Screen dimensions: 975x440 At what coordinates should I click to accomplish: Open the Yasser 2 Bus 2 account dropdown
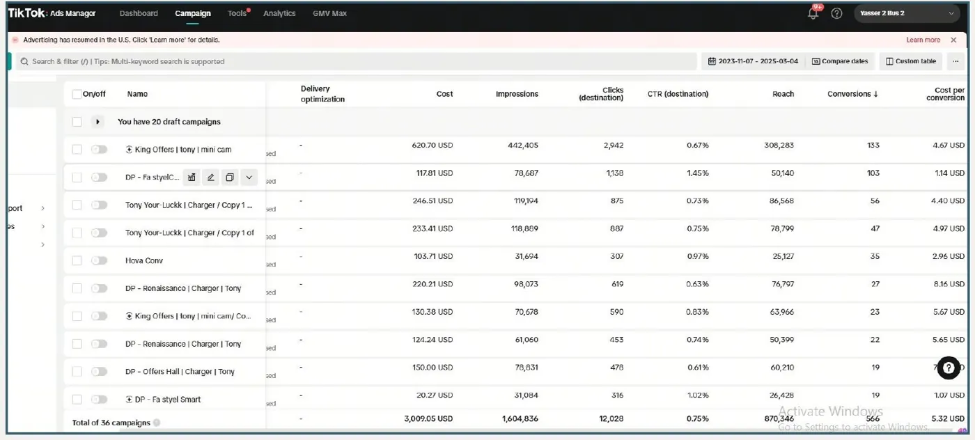pyautogui.click(x=907, y=13)
